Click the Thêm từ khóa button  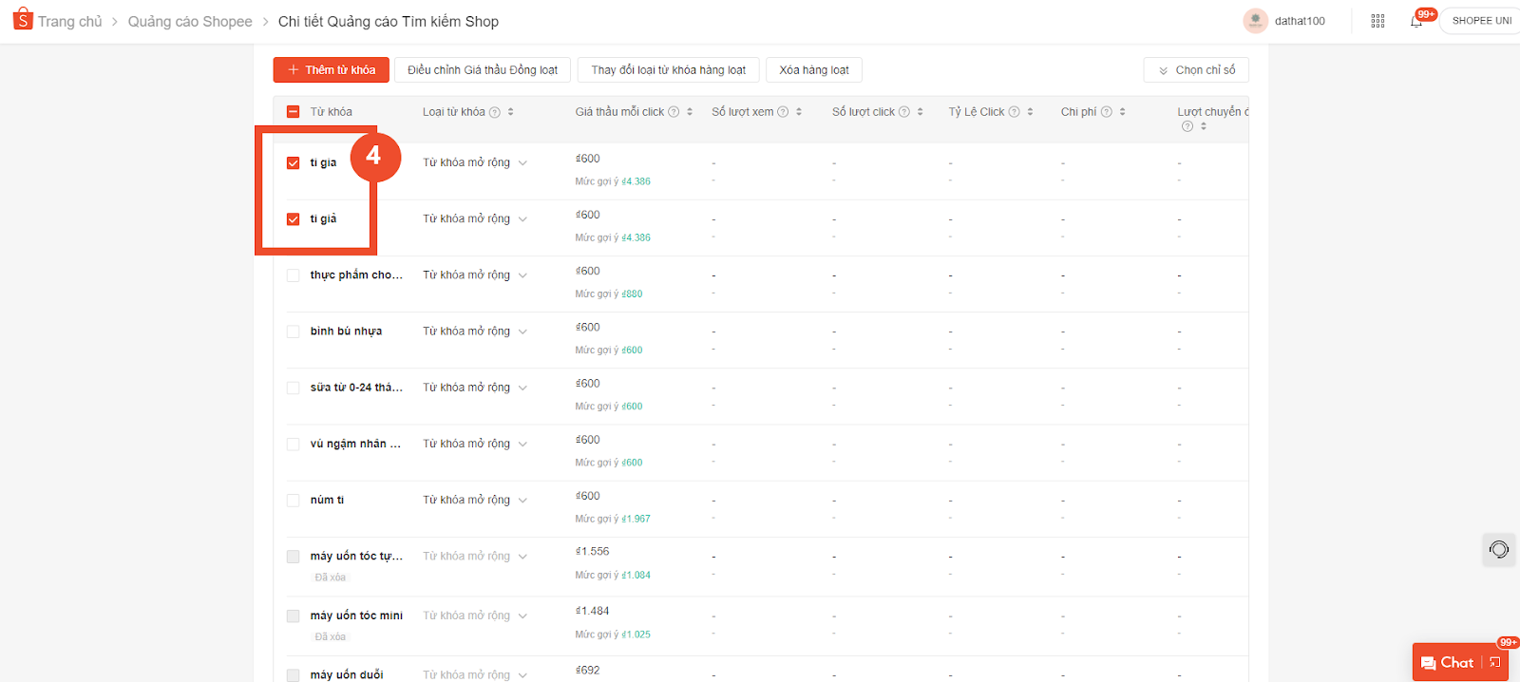click(x=331, y=70)
